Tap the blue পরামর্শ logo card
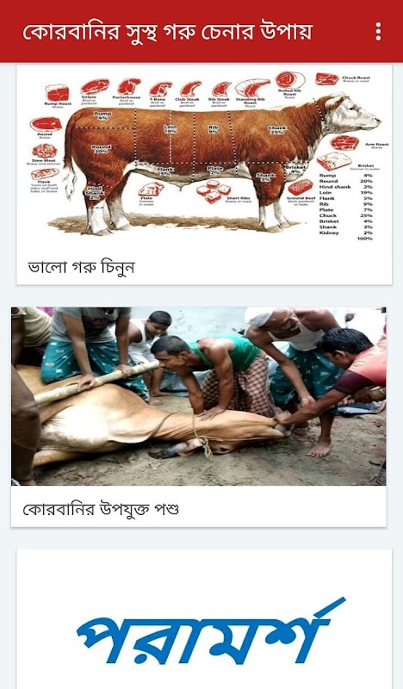 coord(204,619)
